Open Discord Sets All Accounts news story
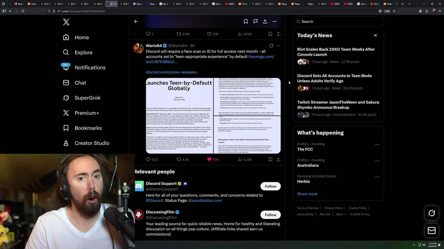The height and width of the screenshot is (249, 444). pyautogui.click(x=338, y=82)
